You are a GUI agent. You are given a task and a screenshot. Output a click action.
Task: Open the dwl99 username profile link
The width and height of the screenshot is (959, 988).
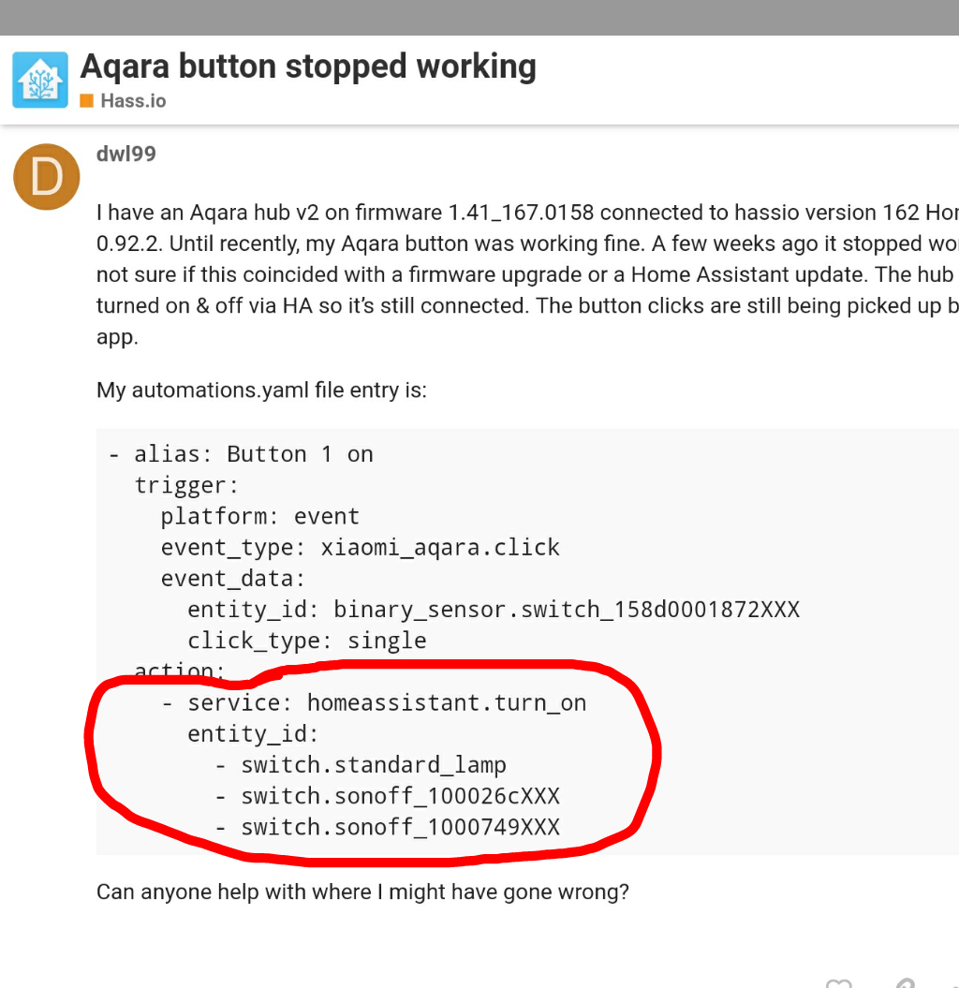[125, 154]
